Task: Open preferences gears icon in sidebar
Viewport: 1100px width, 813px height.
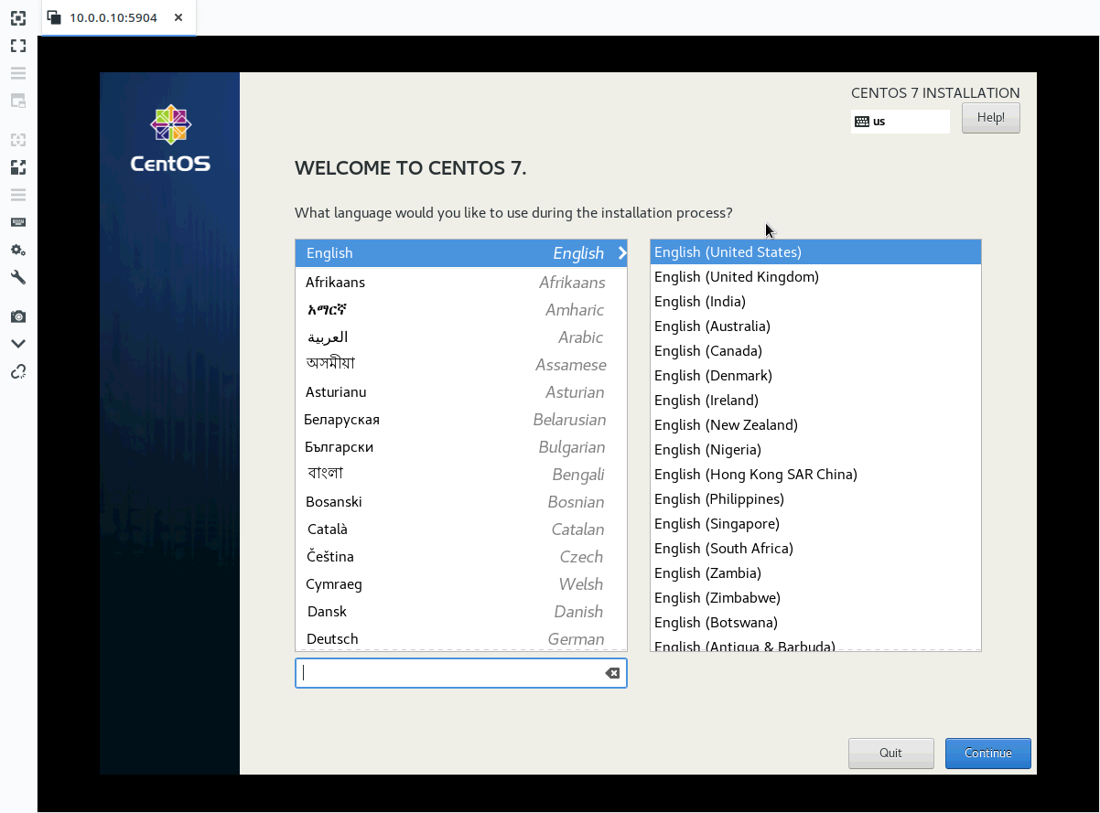Action: point(17,250)
